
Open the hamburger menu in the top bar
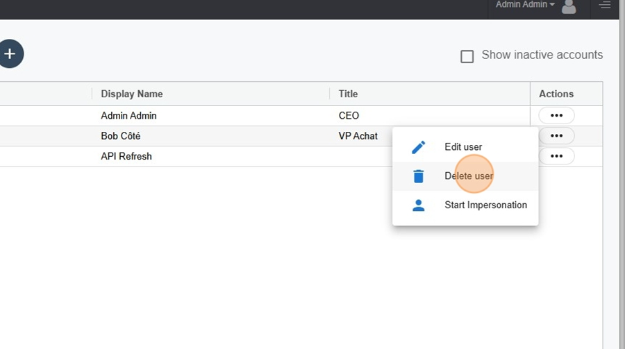pos(605,5)
